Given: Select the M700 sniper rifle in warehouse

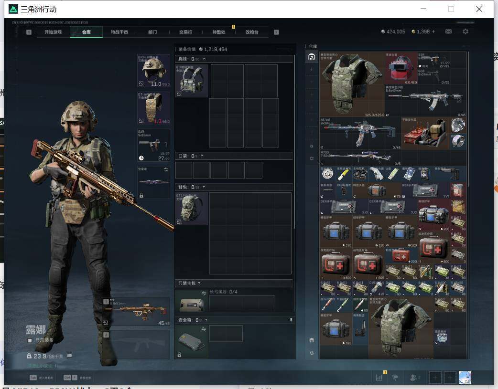Looking at the screenshot, I should [x=360, y=158].
